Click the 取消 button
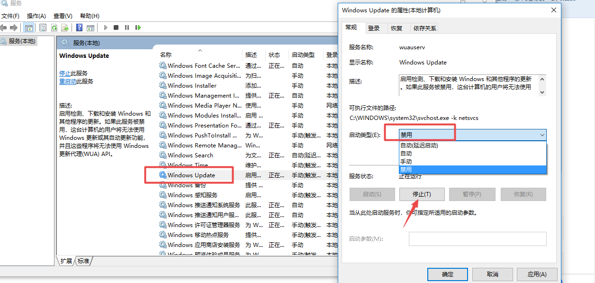The height and width of the screenshot is (283, 595). click(x=492, y=274)
